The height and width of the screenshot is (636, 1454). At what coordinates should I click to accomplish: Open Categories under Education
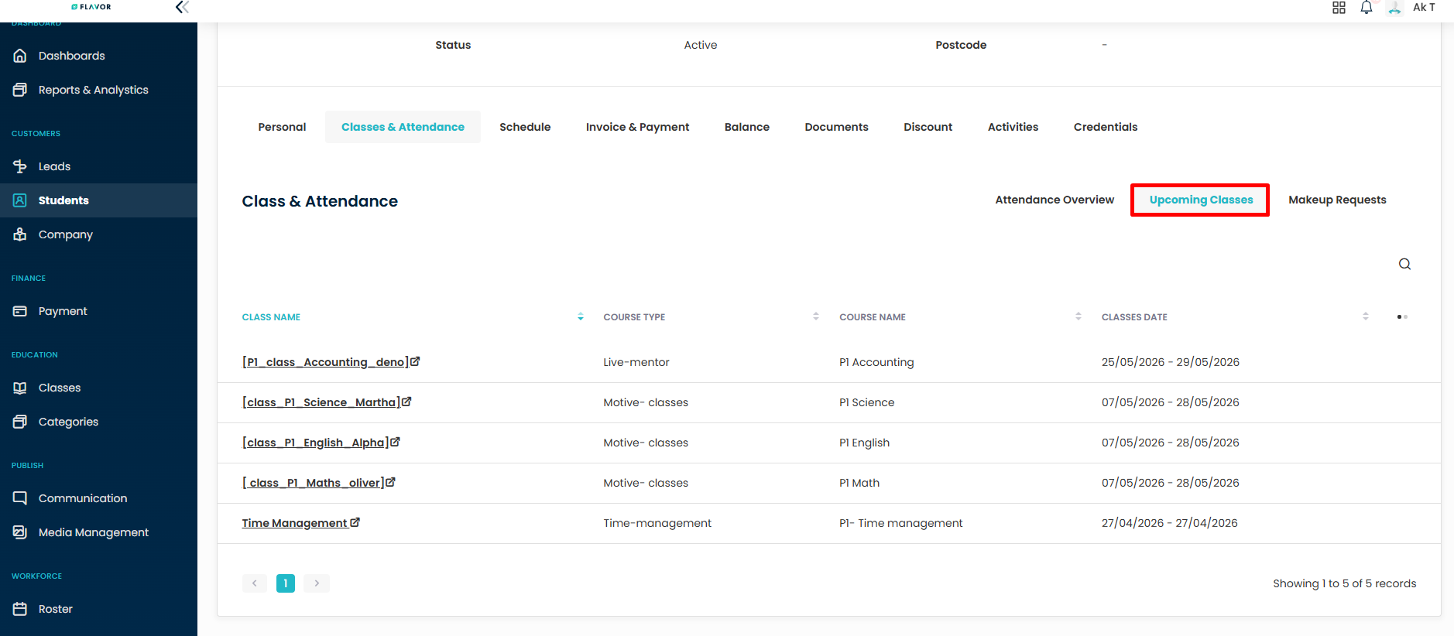point(68,422)
